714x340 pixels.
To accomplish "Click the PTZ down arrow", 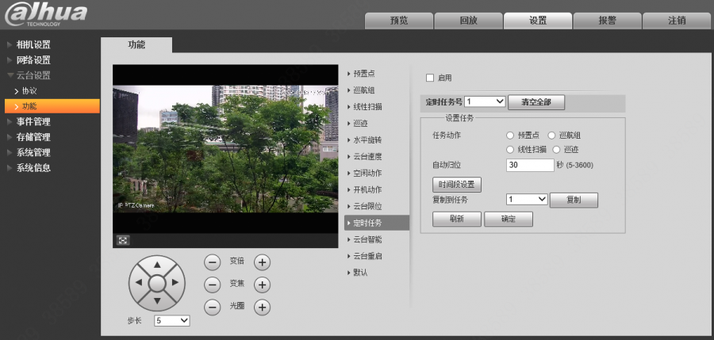I will (x=157, y=301).
